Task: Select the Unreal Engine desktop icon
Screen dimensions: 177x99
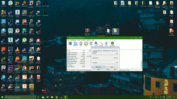Action: 31,41
